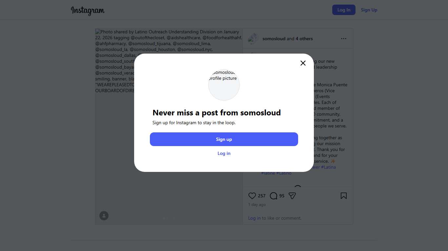The image size is (448, 251).
Task: Click the #Latina hashtag link
Action: tap(328, 167)
